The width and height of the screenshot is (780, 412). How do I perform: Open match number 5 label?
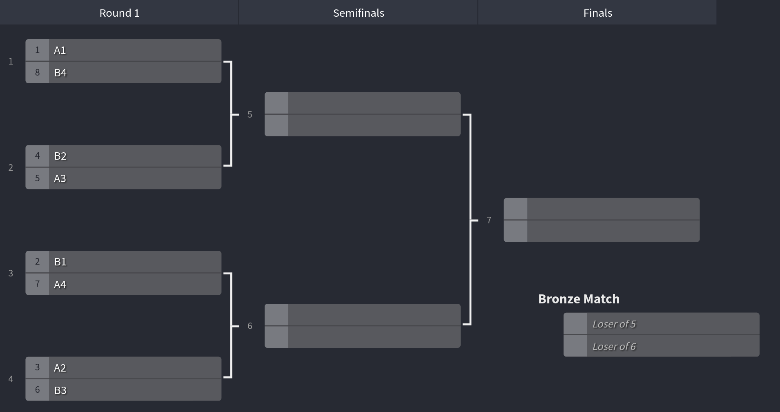(250, 114)
